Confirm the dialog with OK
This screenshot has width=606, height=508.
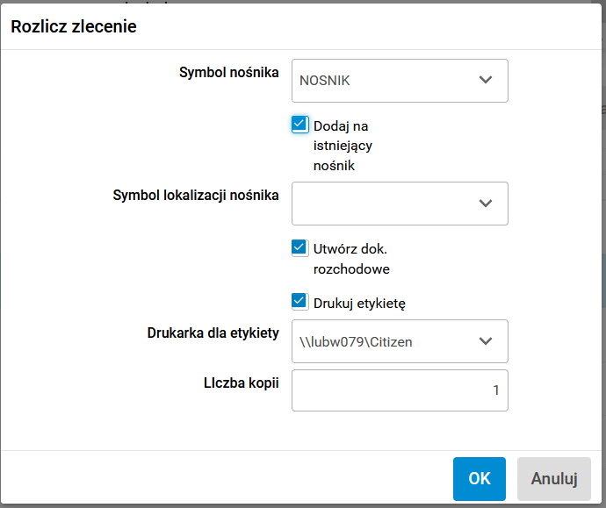480,479
